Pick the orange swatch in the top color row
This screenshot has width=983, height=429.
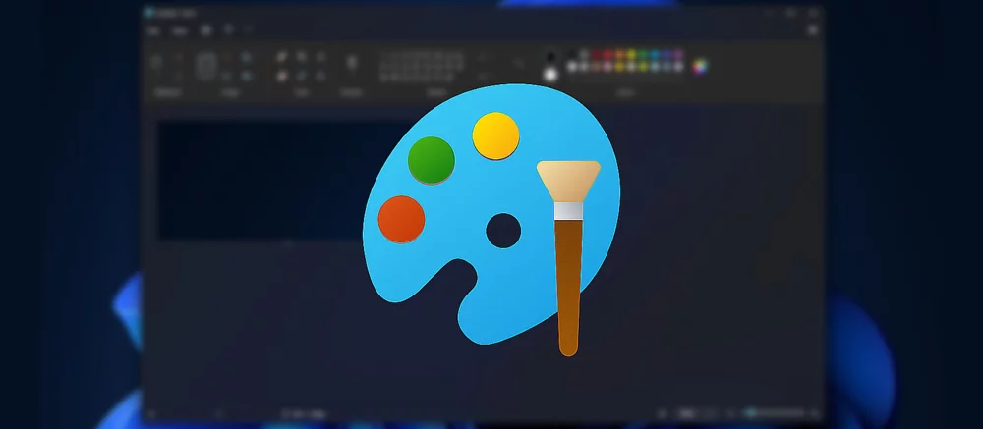[620, 55]
